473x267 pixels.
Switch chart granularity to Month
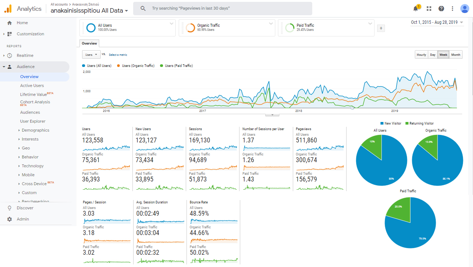pos(455,55)
